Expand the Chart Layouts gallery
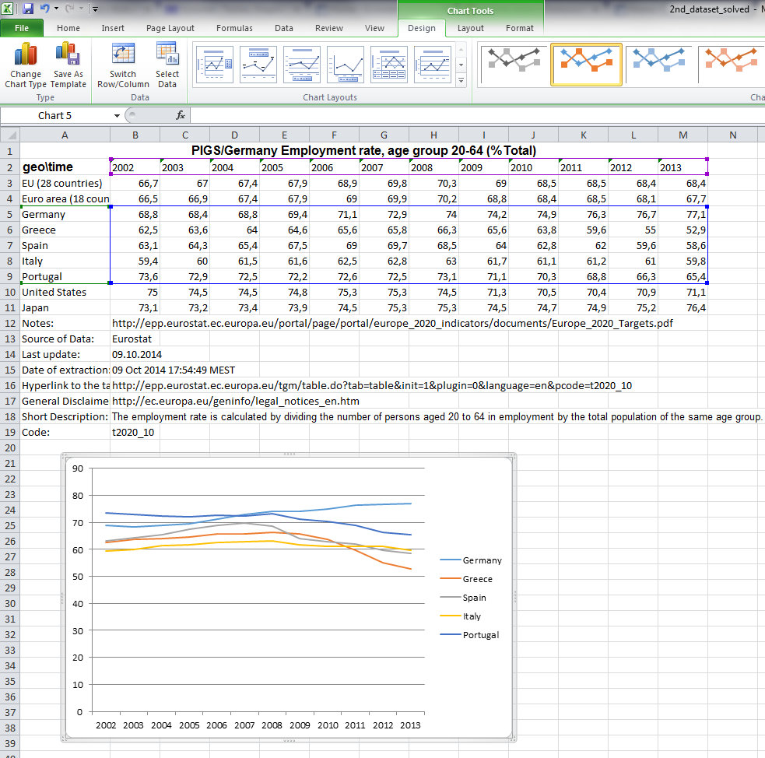 pos(461,80)
